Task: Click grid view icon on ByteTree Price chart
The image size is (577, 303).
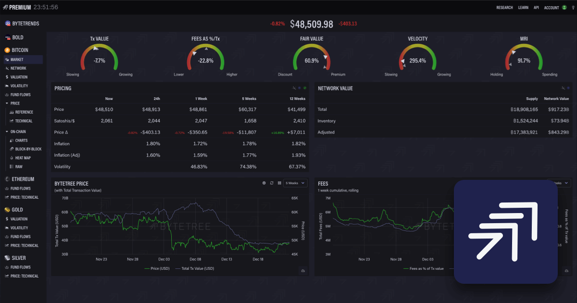Action: click(x=279, y=183)
